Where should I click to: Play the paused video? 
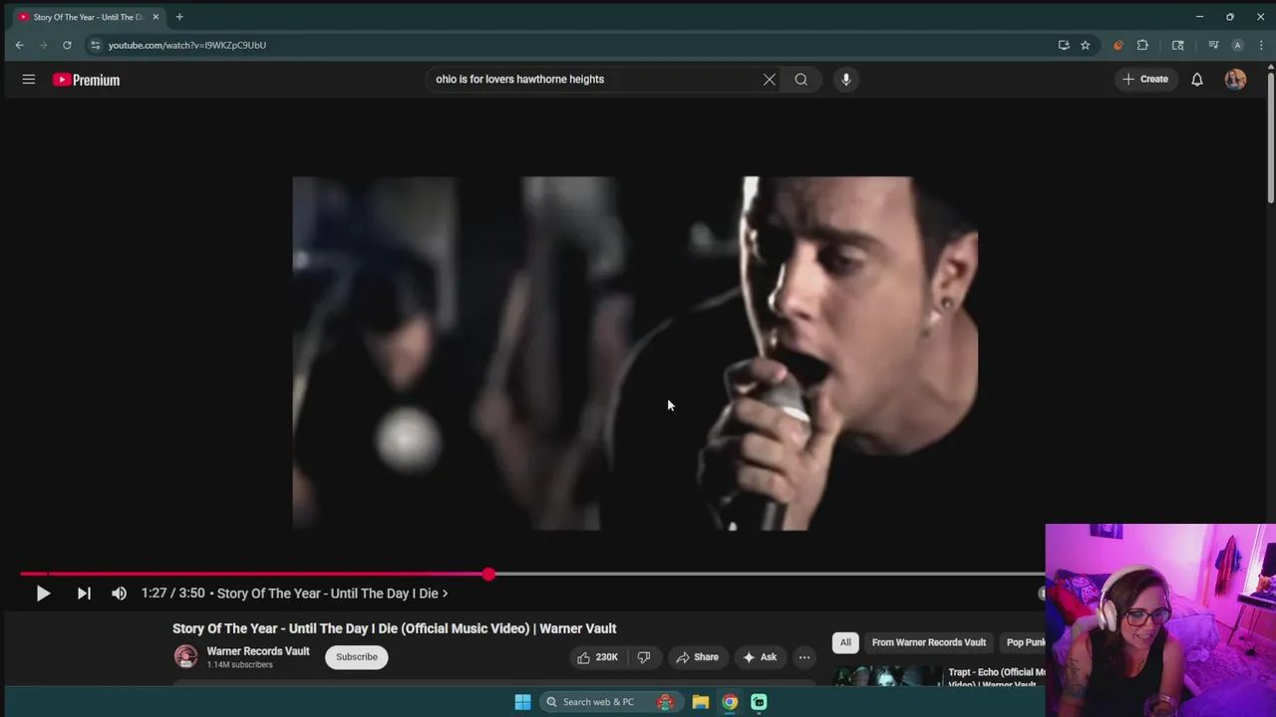43,594
